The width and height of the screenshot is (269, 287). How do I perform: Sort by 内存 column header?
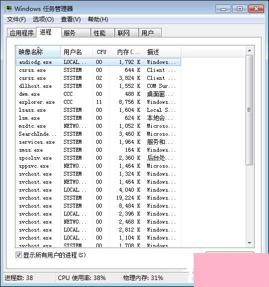coord(127,52)
